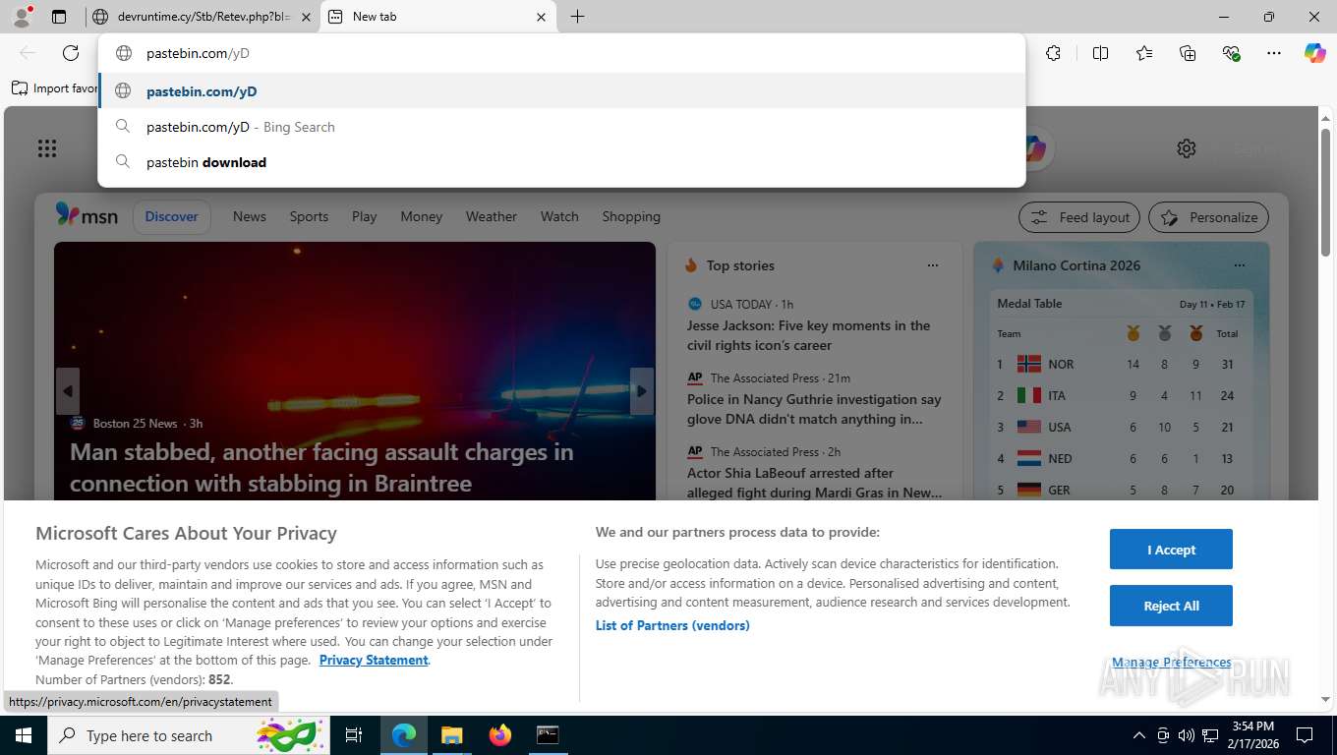The height and width of the screenshot is (755, 1337).
Task: Select the ITA medal table row
Action: (x=1121, y=395)
